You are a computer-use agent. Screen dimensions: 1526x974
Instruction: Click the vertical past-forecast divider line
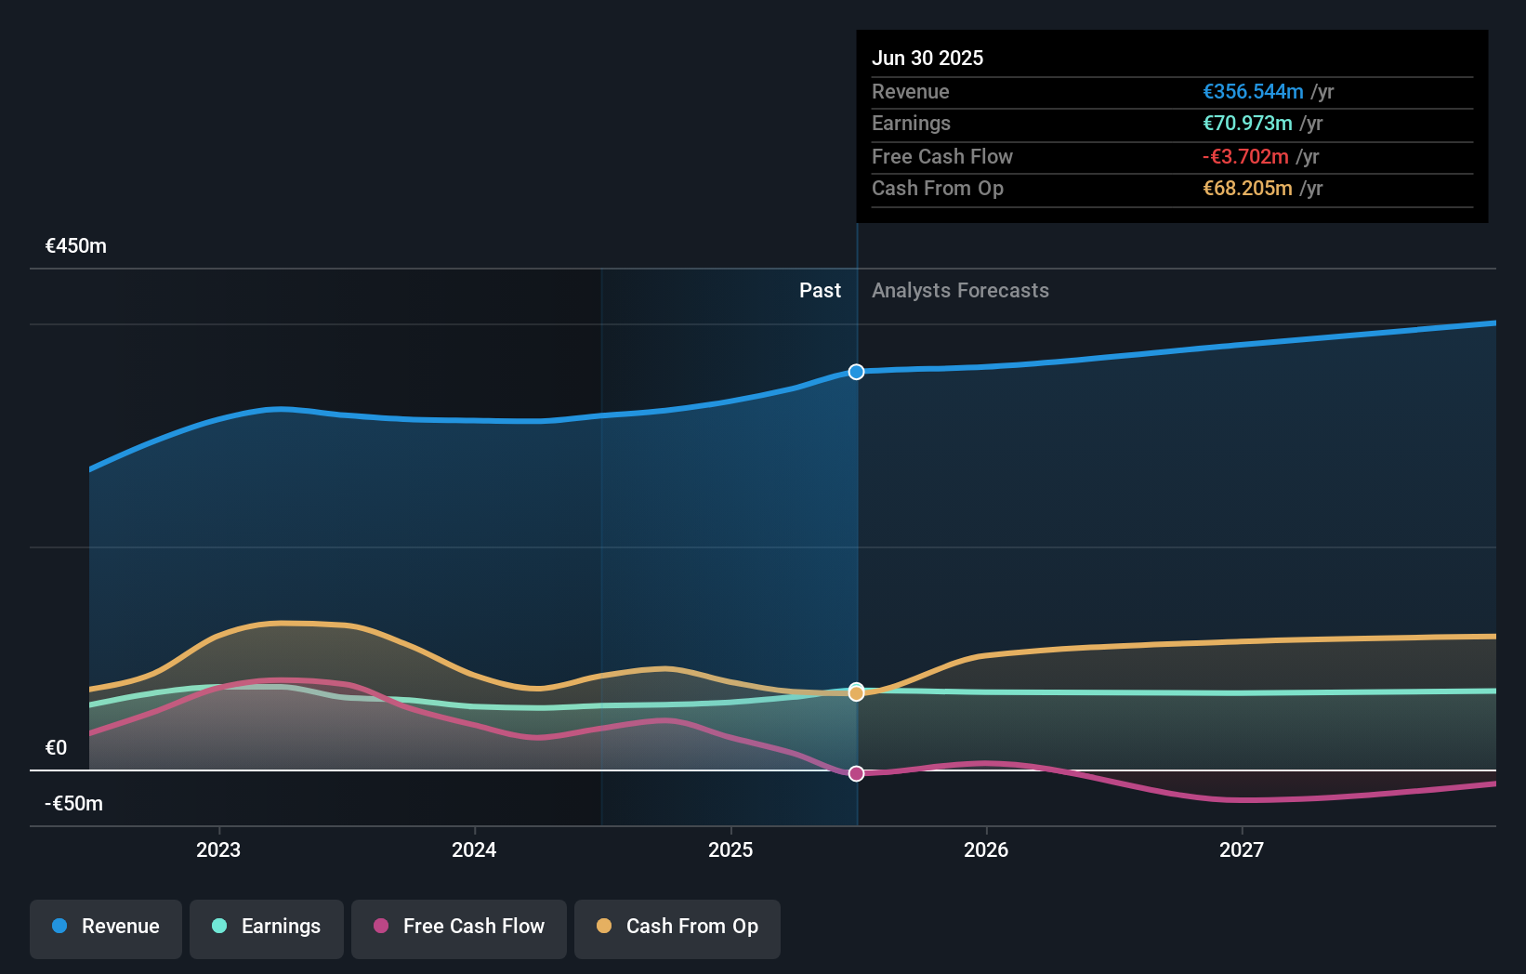tap(855, 558)
